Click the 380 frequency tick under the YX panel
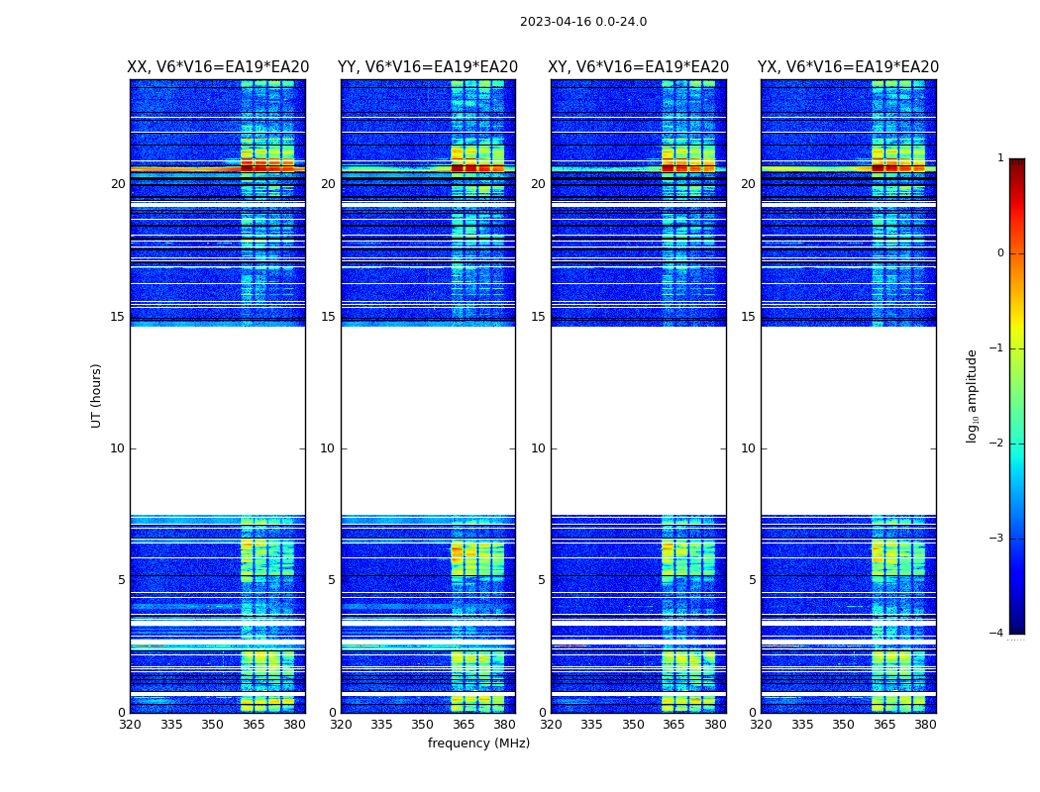This screenshot has height=792, width=1040. (x=925, y=725)
